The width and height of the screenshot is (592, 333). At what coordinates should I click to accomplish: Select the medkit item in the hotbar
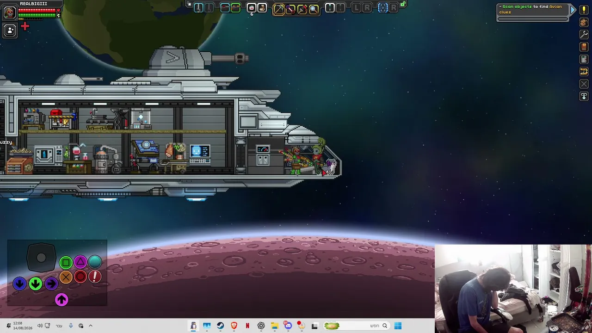(x=251, y=7)
